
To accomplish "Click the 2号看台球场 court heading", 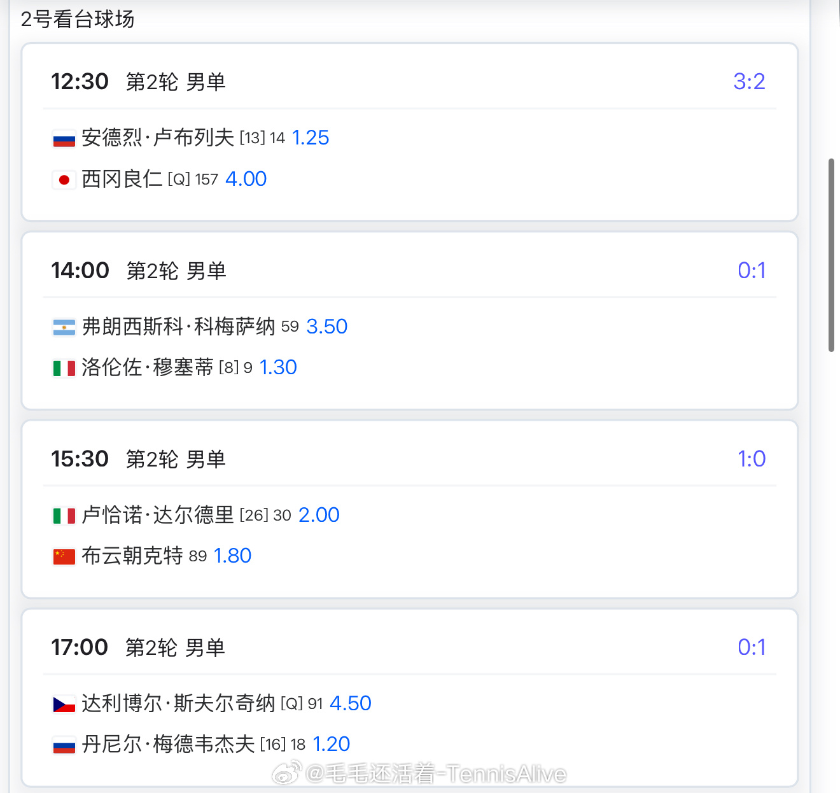I will (78, 19).
